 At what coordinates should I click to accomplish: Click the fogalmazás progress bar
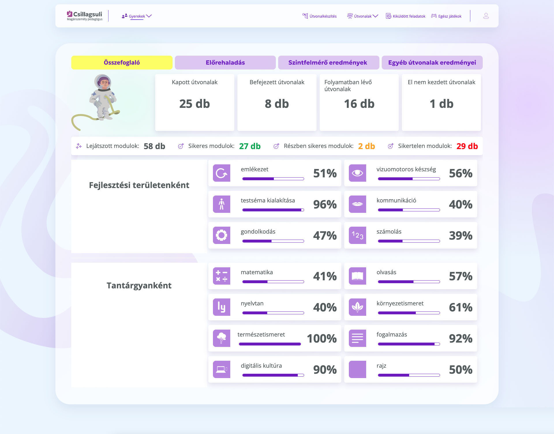point(409,344)
